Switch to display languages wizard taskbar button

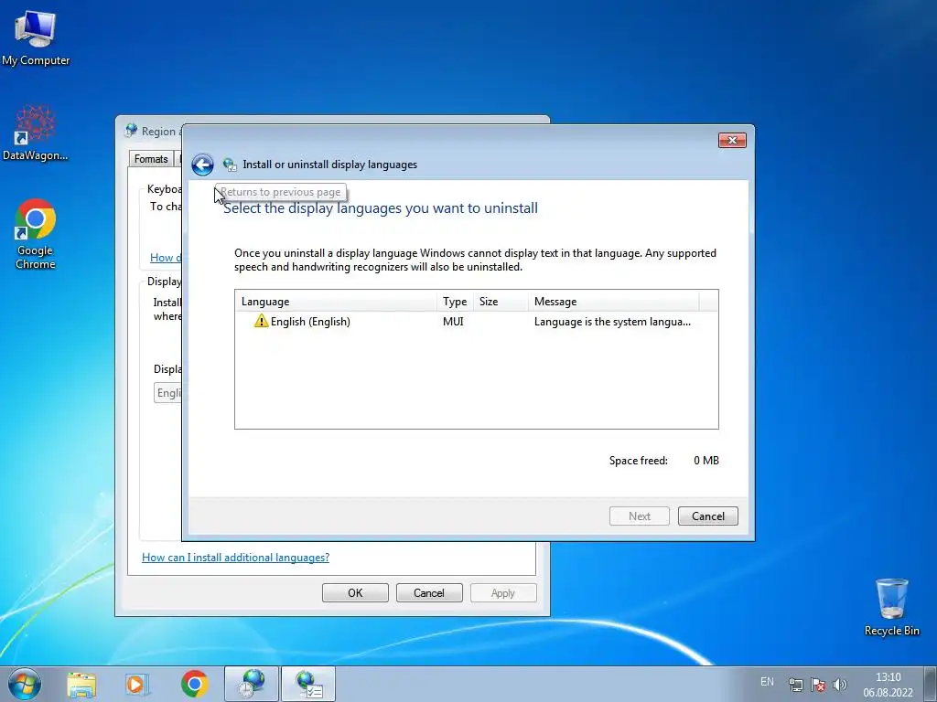click(x=308, y=684)
